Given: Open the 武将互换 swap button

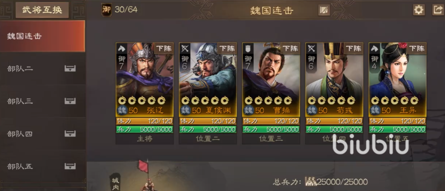Looking at the screenshot, I should tap(42, 10).
